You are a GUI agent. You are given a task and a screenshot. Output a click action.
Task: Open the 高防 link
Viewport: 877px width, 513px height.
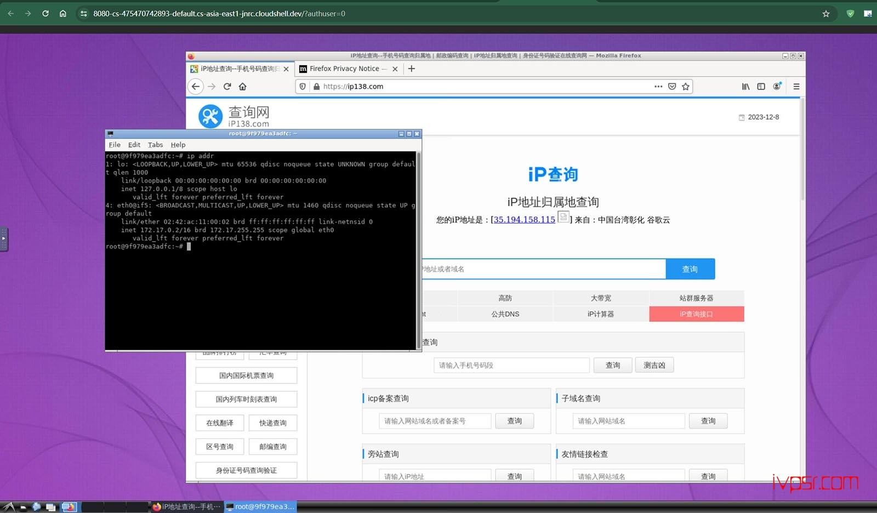[x=505, y=298]
